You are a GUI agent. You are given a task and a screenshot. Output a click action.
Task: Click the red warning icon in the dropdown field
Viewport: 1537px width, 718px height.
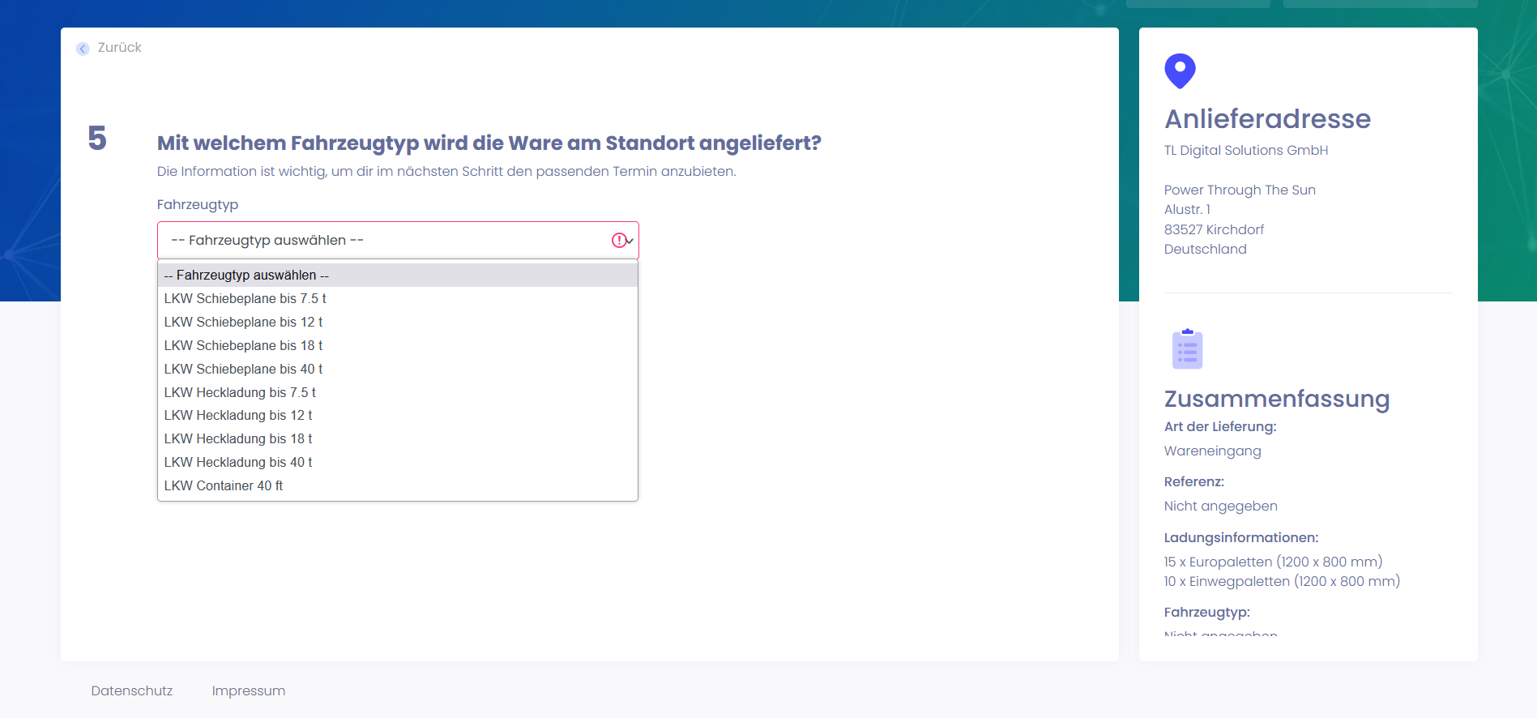tap(619, 241)
